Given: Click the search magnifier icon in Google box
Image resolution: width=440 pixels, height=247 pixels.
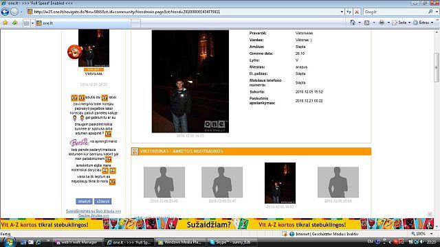Looking at the screenshot, I should tap(430, 12).
